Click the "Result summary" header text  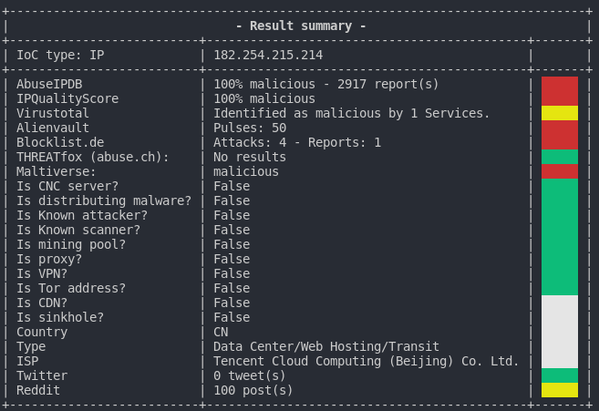coord(300,26)
